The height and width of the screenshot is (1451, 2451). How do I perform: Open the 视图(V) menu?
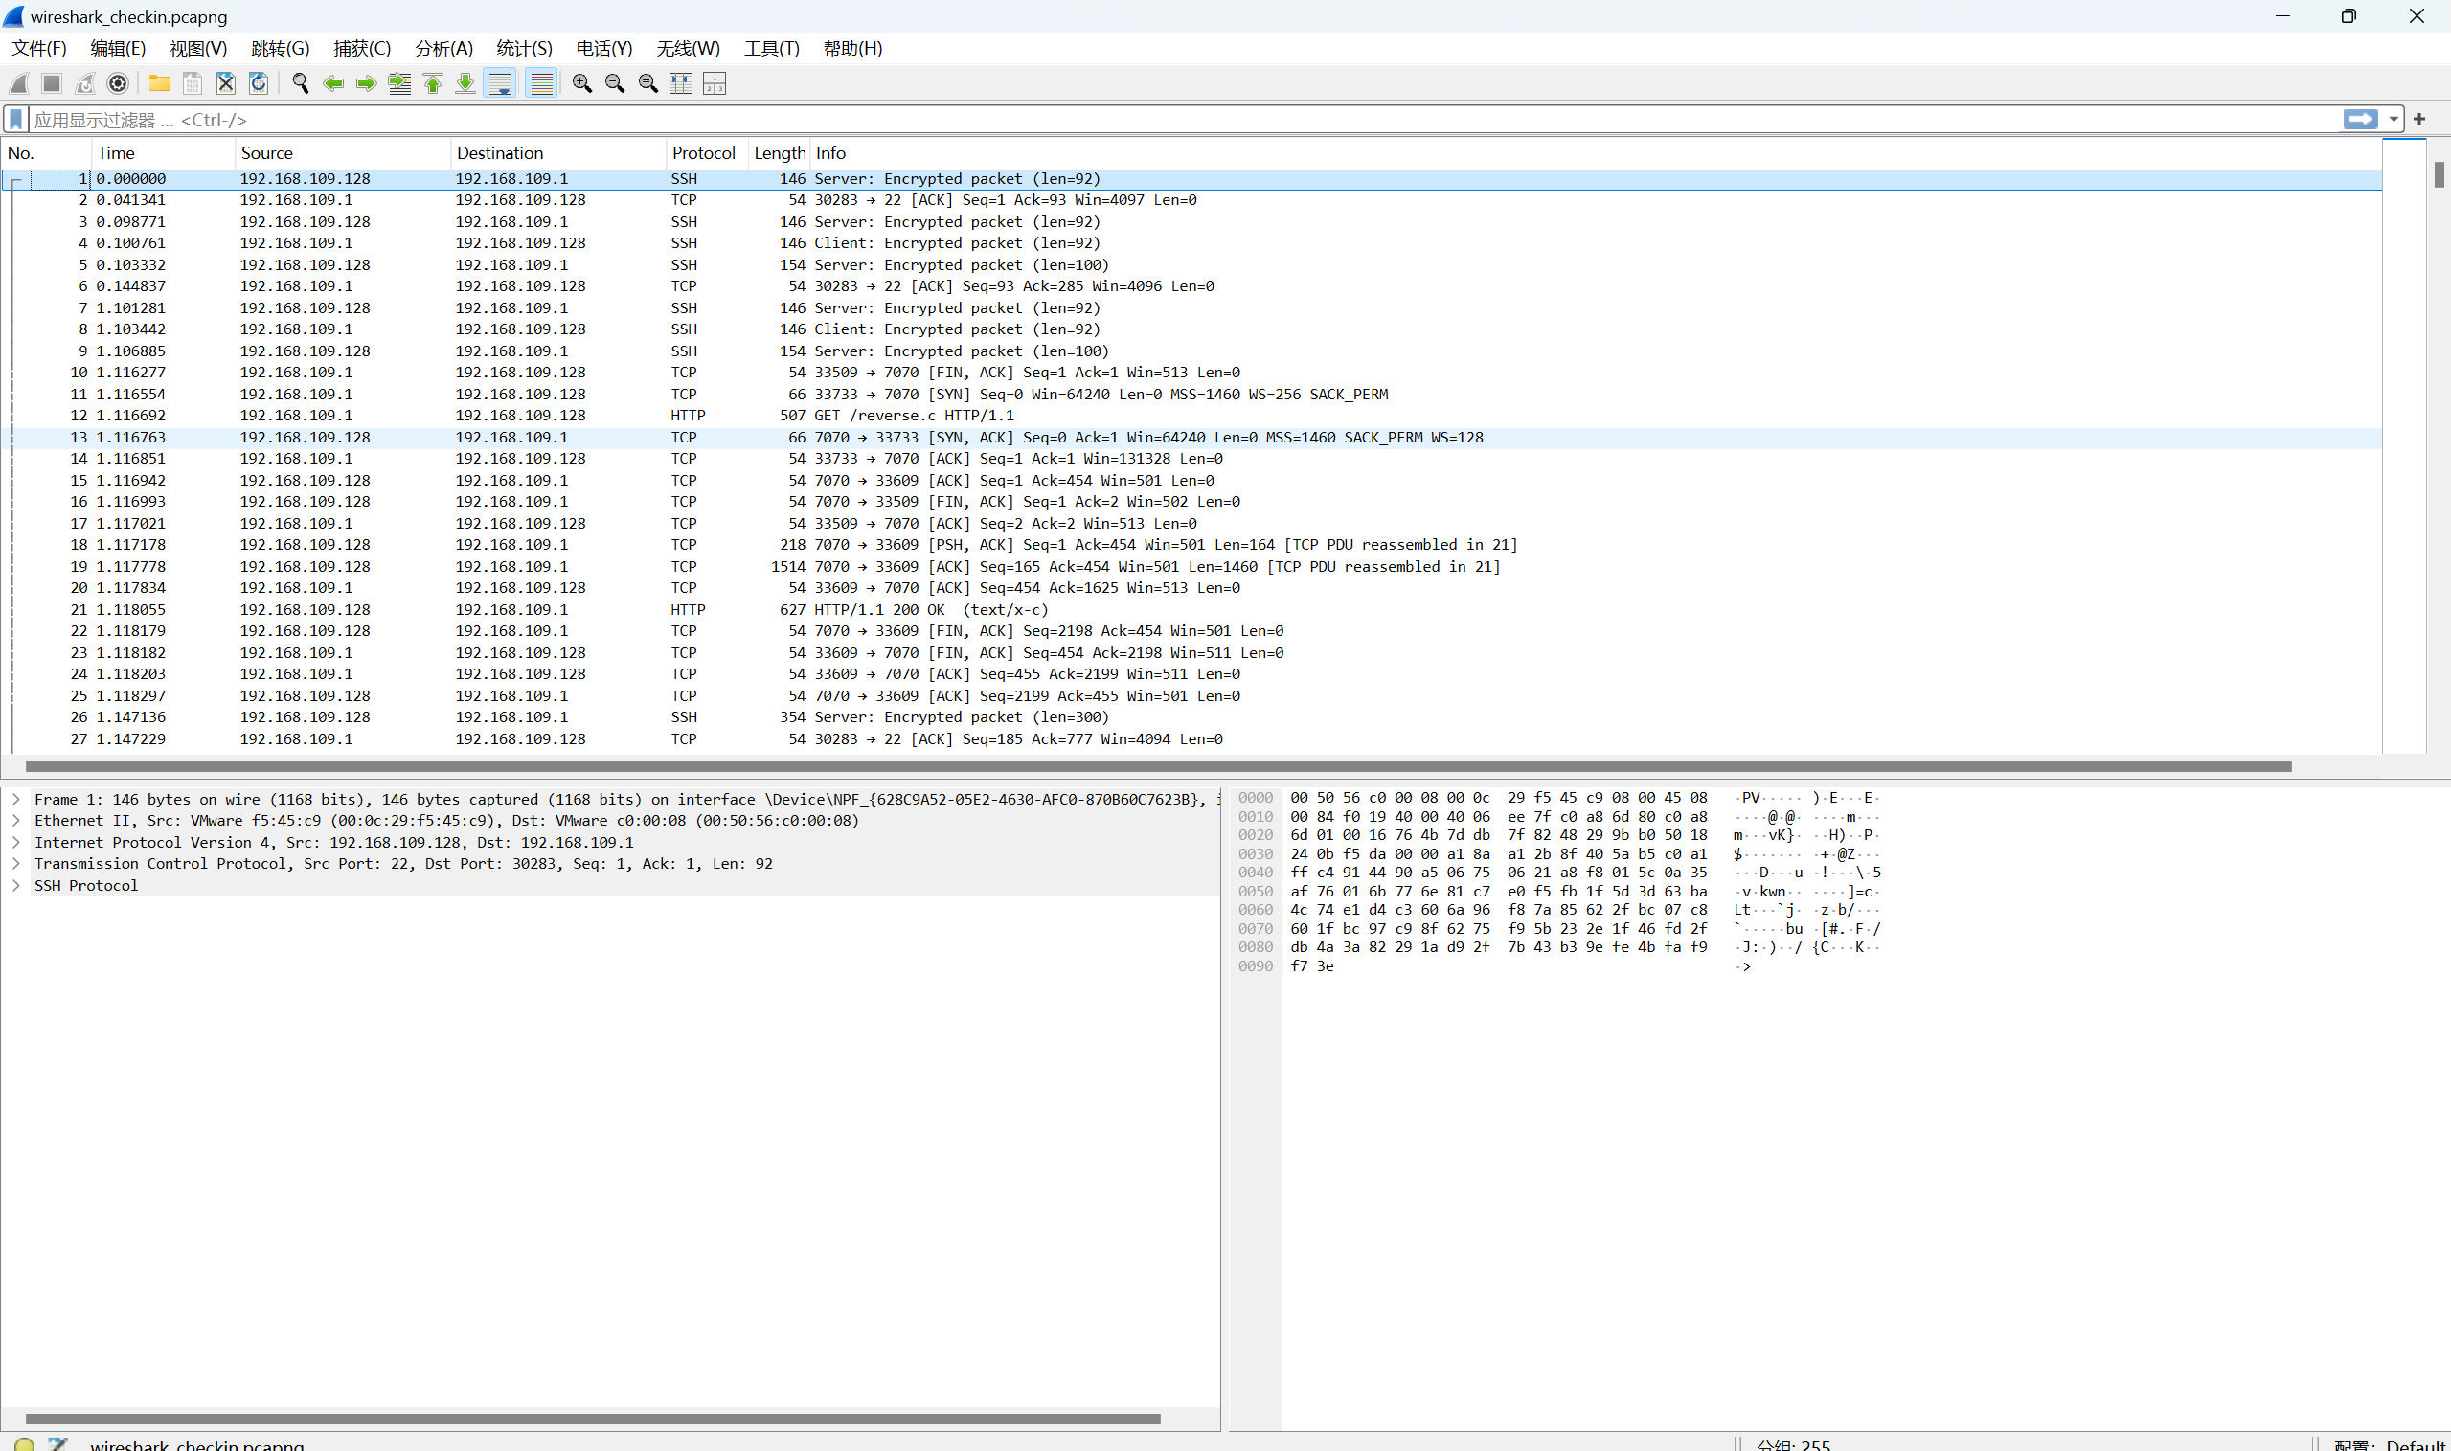(x=198, y=48)
